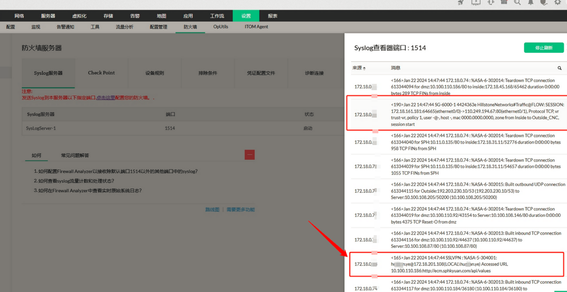Switch to the 诊断连接 tab
The width and height of the screenshot is (567, 292).
coord(314,73)
